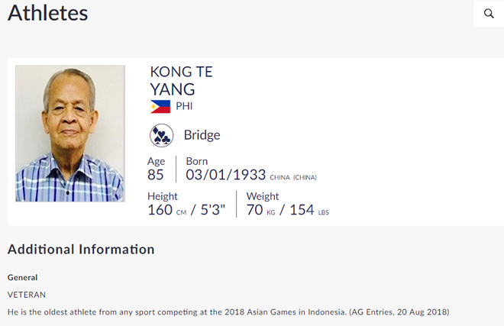The height and width of the screenshot is (326, 504).
Task: Click the PHI country code
Action: point(184,106)
